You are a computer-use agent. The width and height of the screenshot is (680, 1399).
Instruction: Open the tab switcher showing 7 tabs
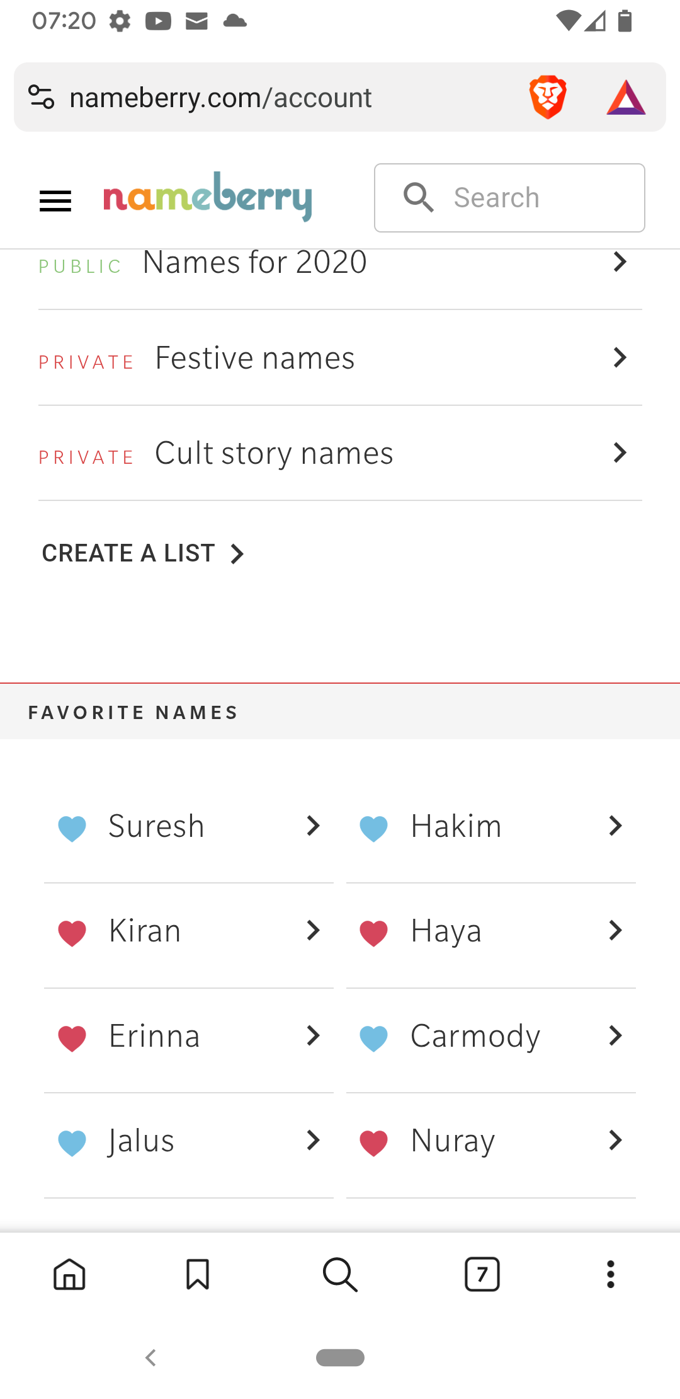(482, 1274)
